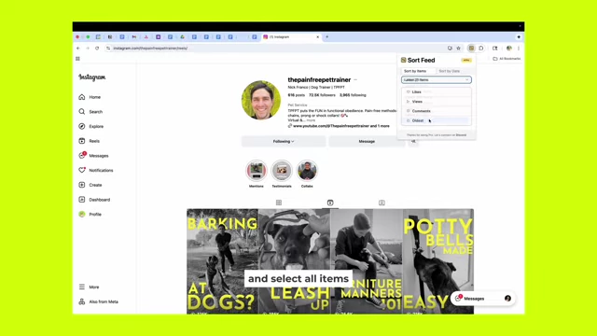
Task: Open the profile options three-dot icon
Action: [x=355, y=80]
